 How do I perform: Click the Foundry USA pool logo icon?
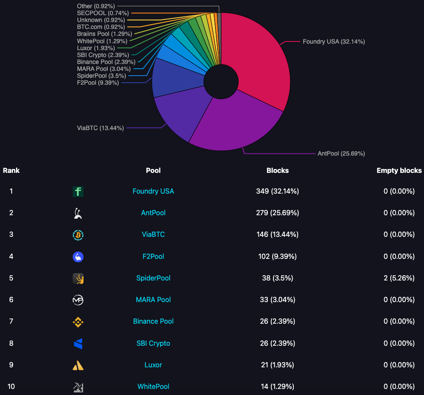click(x=78, y=191)
